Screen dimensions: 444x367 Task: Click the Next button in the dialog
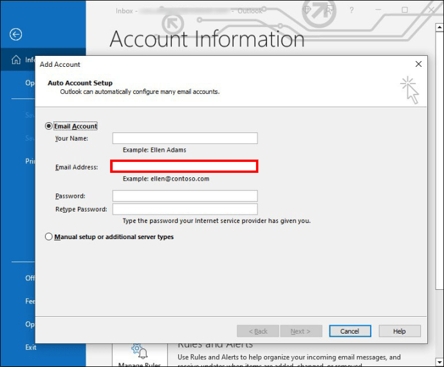[301, 331]
